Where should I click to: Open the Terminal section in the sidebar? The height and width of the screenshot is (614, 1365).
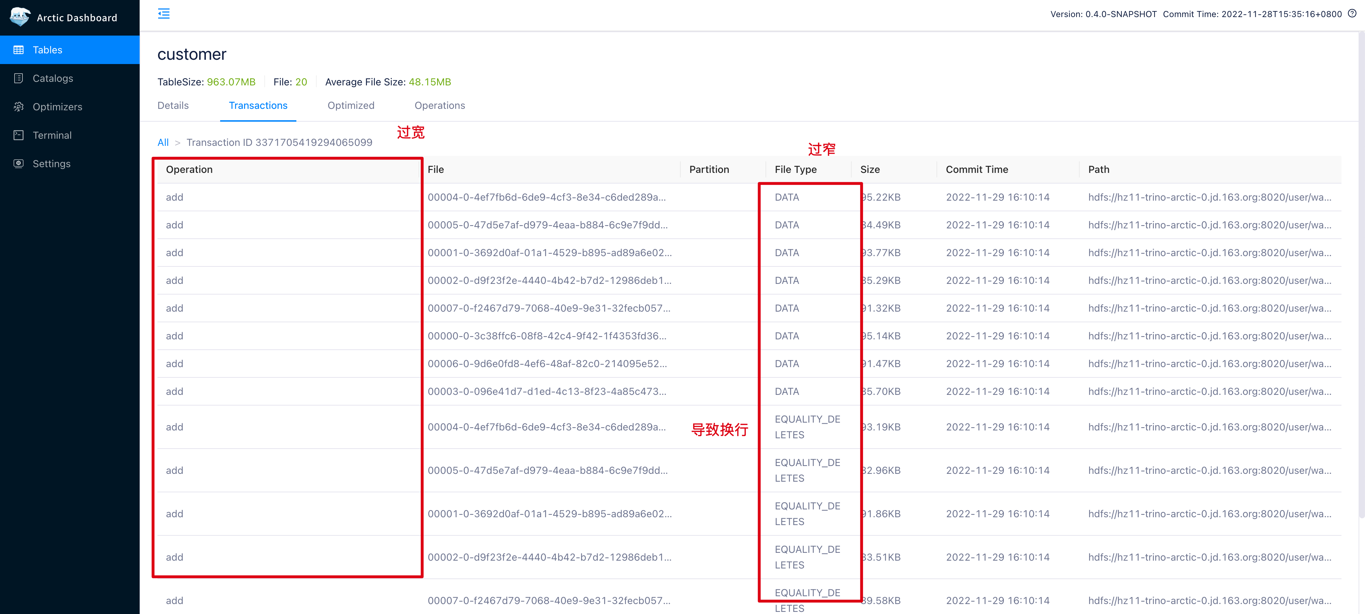tap(52, 135)
